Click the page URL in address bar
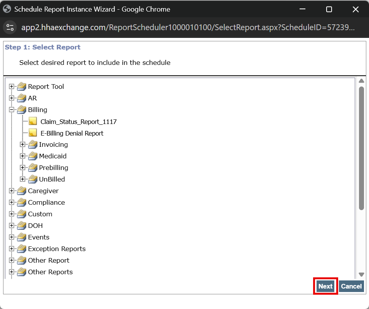Screen dimensions: 369x309 pos(188,27)
